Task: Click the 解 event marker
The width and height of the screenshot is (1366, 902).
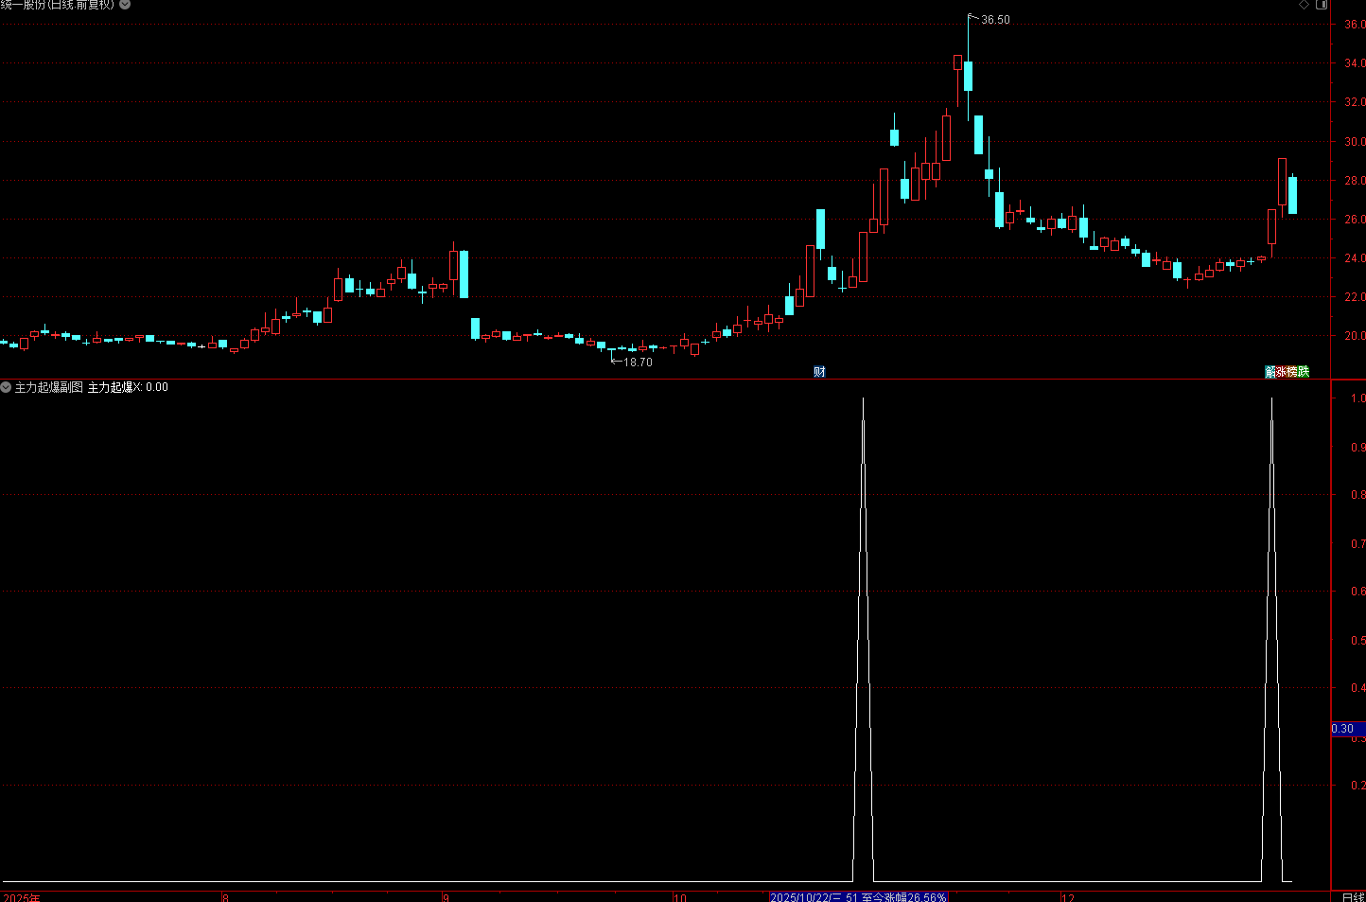Action: point(1270,372)
